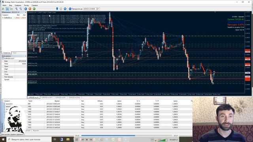
Task: Click the player stop button
Action: [x=87, y=140]
